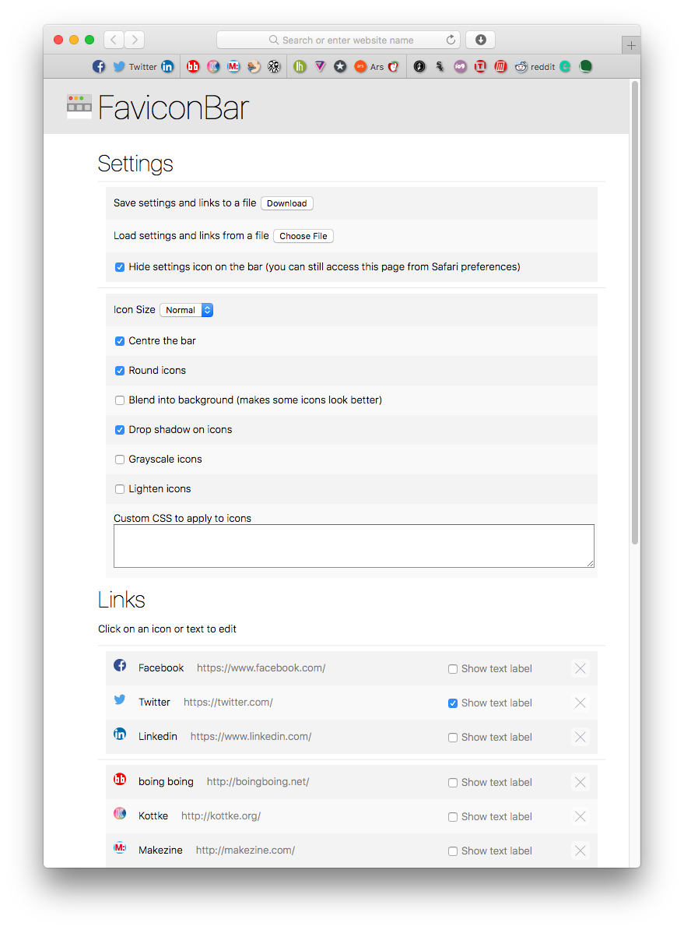Enable 'Show text label' for Makezine
This screenshot has height=930, width=684.
453,851
